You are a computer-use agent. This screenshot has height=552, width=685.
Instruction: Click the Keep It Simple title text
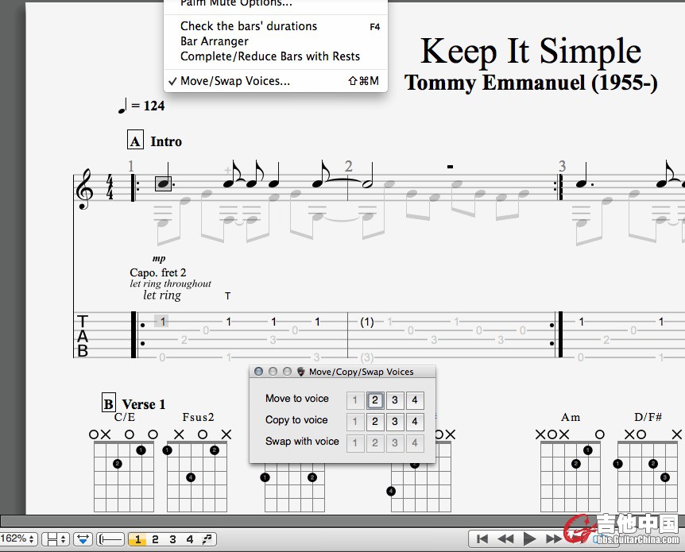tap(531, 52)
